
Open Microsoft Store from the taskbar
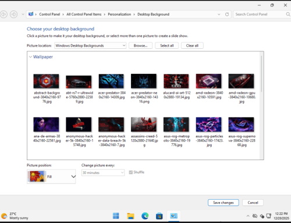(159, 216)
